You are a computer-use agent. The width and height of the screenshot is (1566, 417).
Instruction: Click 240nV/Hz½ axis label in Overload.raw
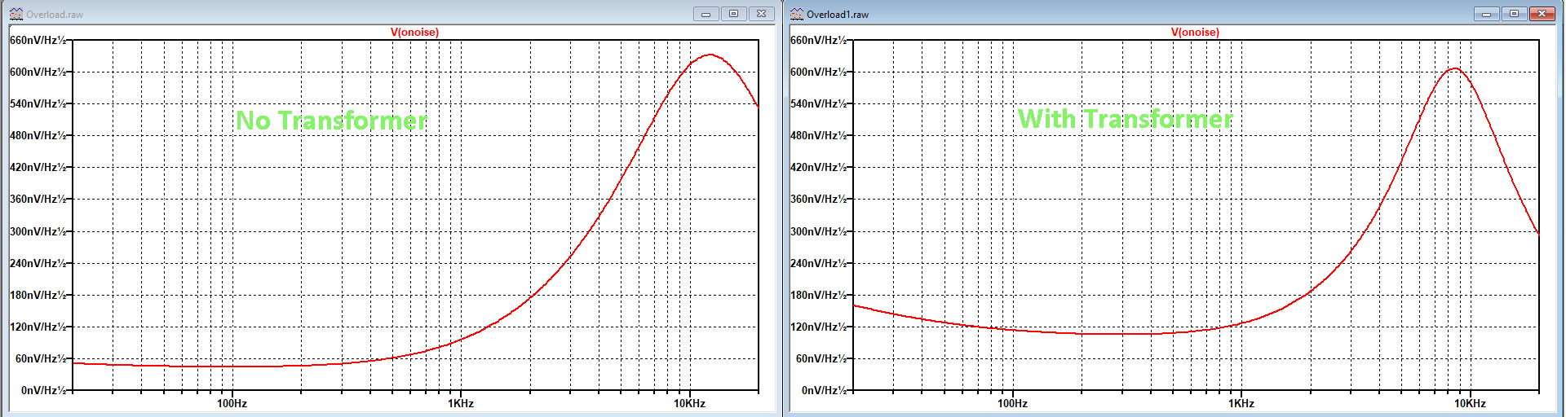click(x=38, y=263)
